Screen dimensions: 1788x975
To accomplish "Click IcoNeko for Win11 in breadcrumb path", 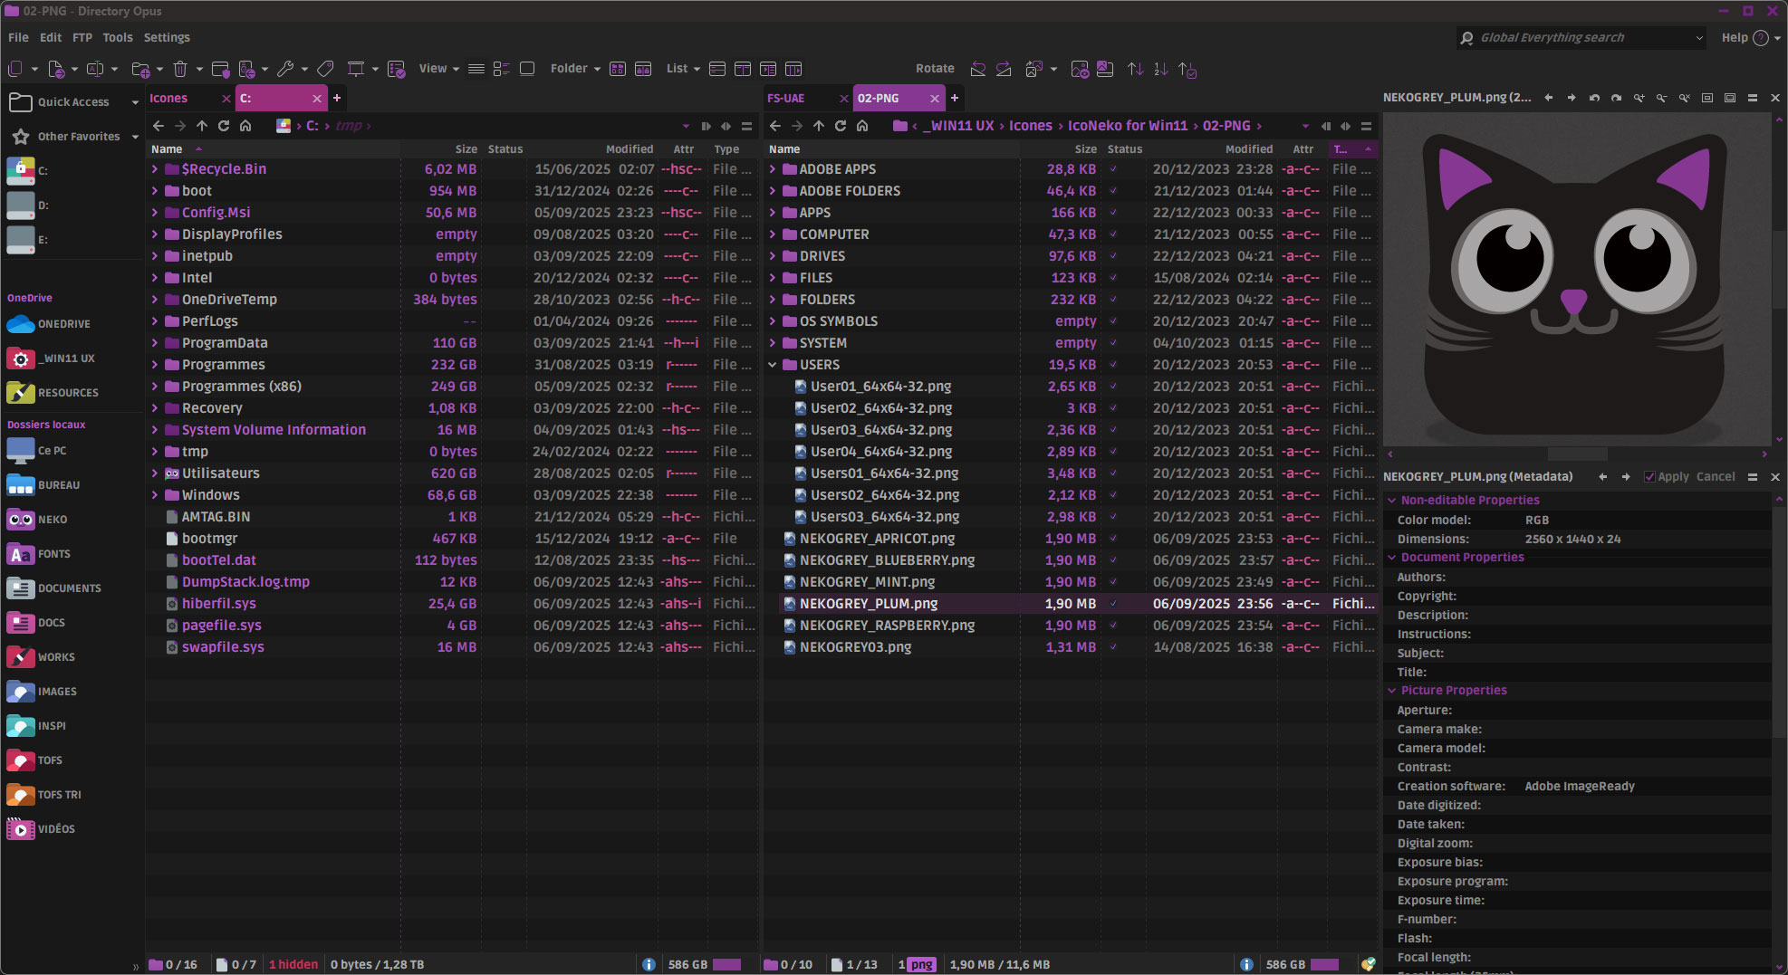I will [x=1127, y=126].
